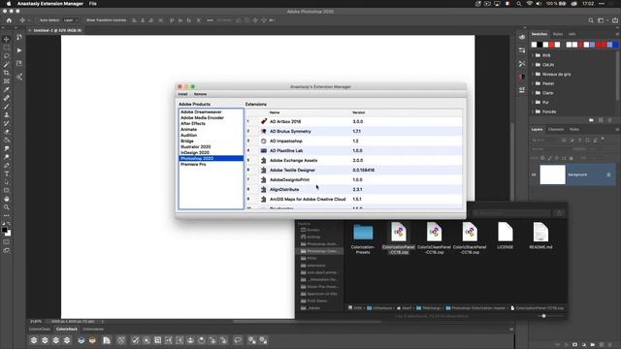This screenshot has height=349, width=621.
Task: Open the File menu in menu bar
Action: pyautogui.click(x=93, y=4)
